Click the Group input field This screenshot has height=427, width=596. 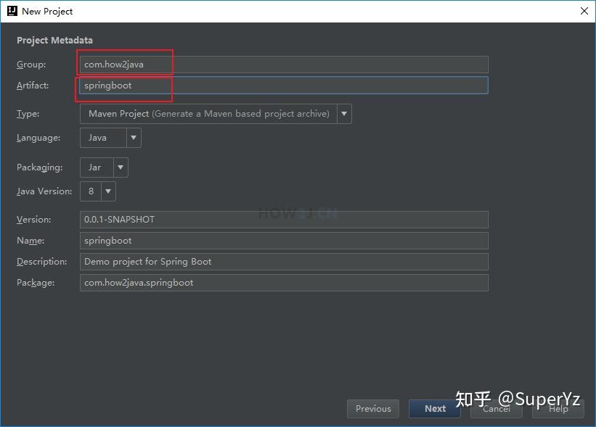click(284, 65)
